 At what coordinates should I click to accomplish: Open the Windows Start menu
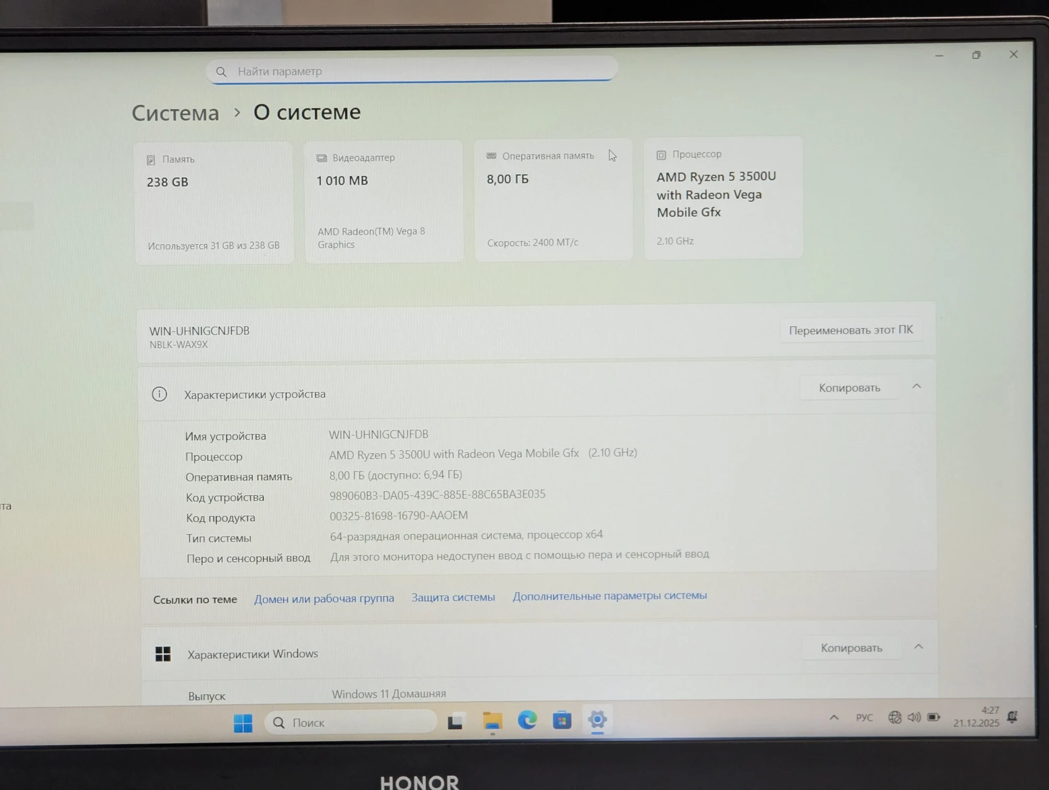(x=243, y=723)
